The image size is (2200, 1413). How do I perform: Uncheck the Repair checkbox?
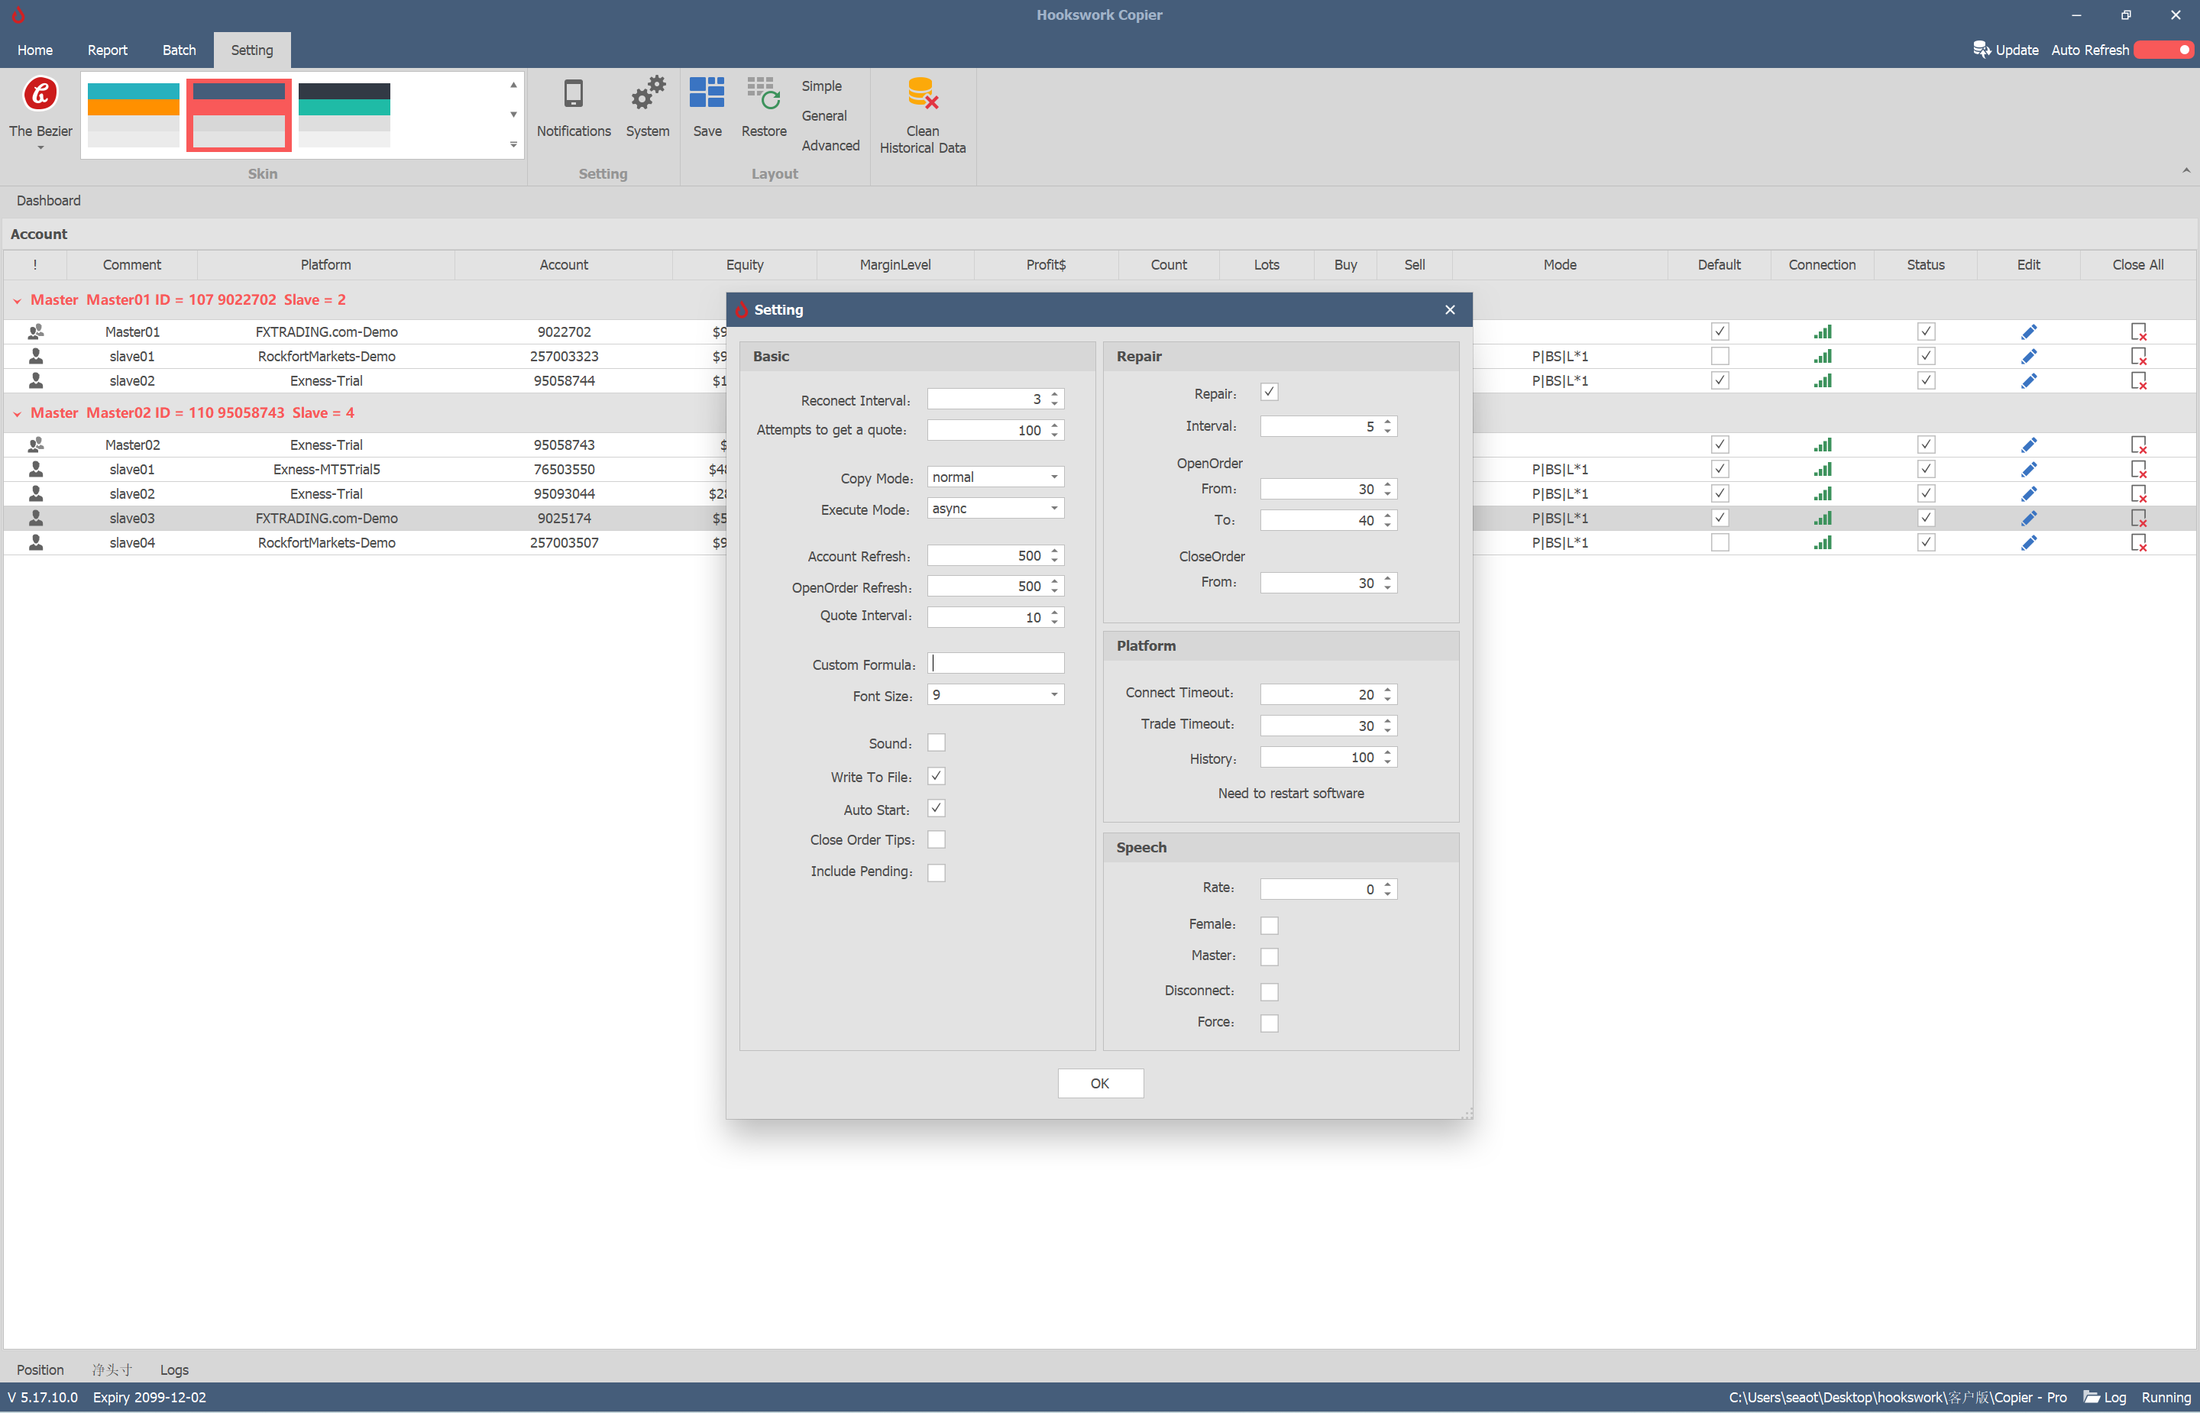coord(1269,393)
